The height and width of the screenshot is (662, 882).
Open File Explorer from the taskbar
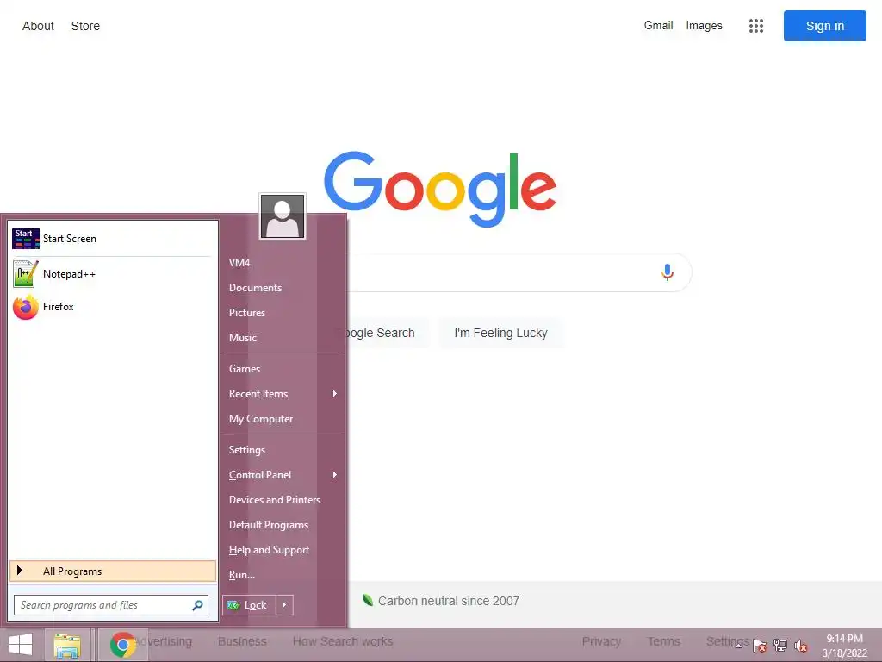click(x=67, y=645)
